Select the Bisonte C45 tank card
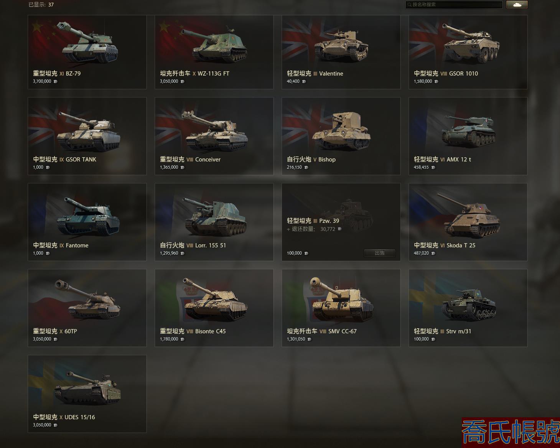 (214, 308)
